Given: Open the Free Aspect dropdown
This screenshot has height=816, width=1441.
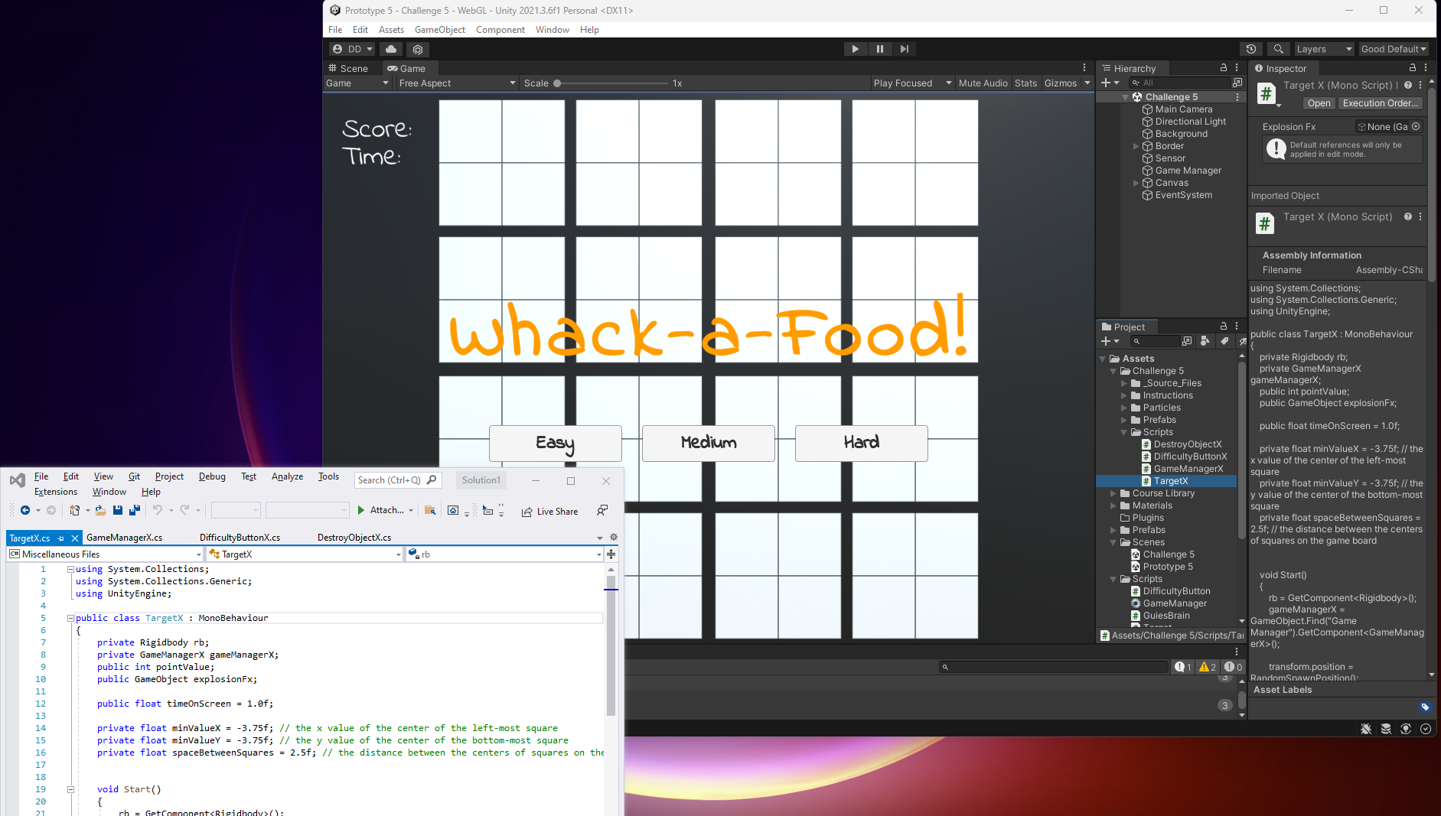Looking at the screenshot, I should coord(457,83).
